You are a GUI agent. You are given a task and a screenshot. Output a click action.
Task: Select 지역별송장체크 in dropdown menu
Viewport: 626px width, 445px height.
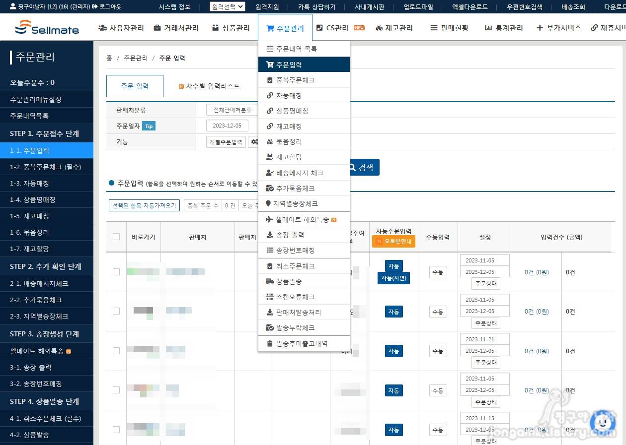tap(304, 203)
